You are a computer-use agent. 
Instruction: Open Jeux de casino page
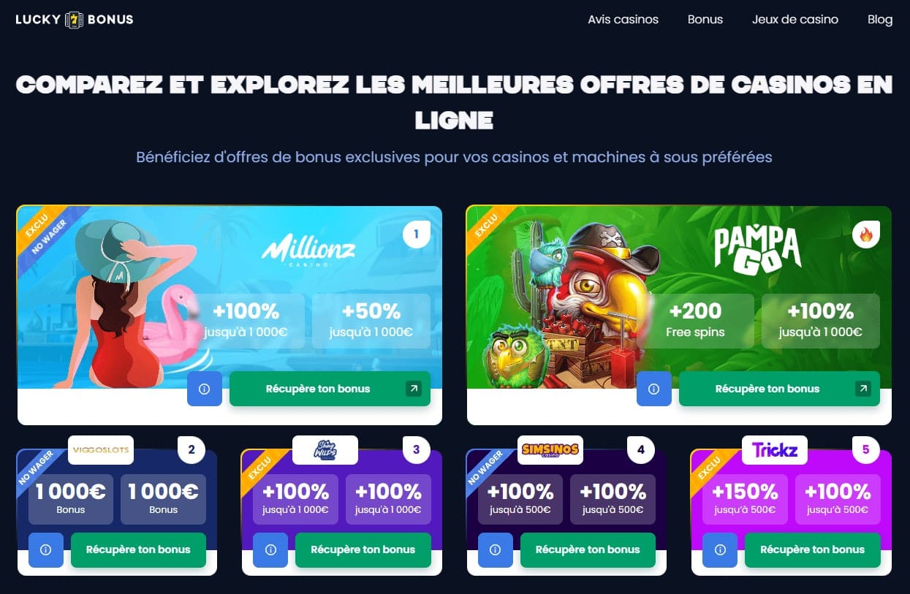[795, 20]
